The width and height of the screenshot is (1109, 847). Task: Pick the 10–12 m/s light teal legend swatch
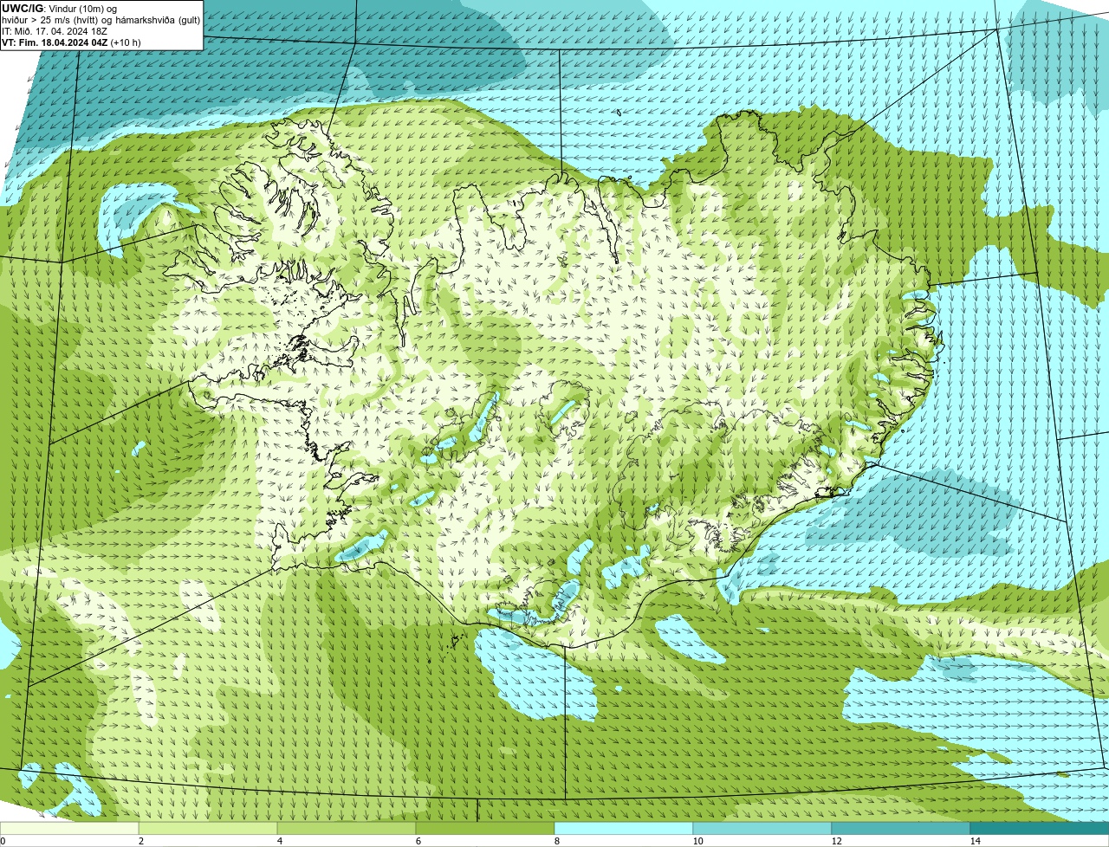(x=762, y=828)
